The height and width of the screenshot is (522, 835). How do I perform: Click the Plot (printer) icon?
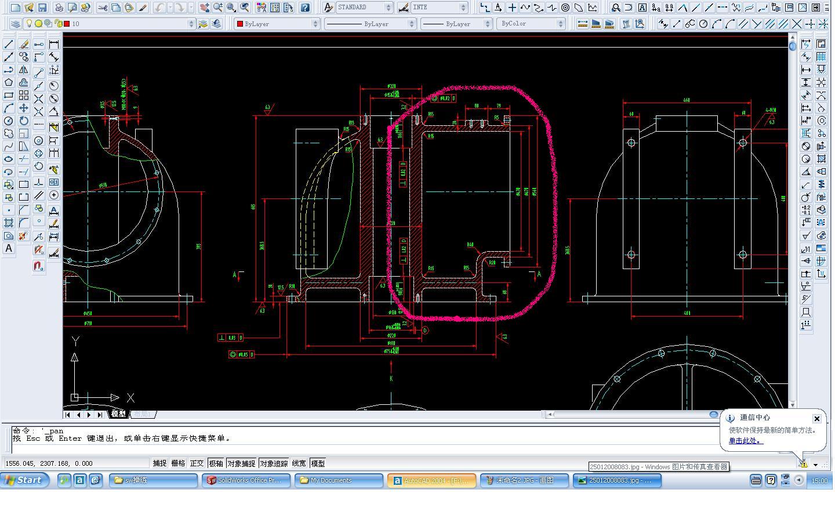pyautogui.click(x=59, y=8)
